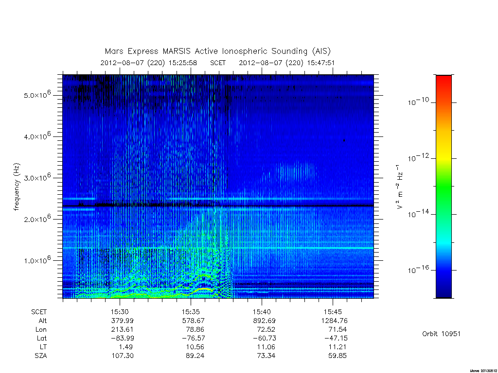Click the 2.0×10⁶ frequency tick label
The height and width of the screenshot is (373, 498).
click(37, 219)
